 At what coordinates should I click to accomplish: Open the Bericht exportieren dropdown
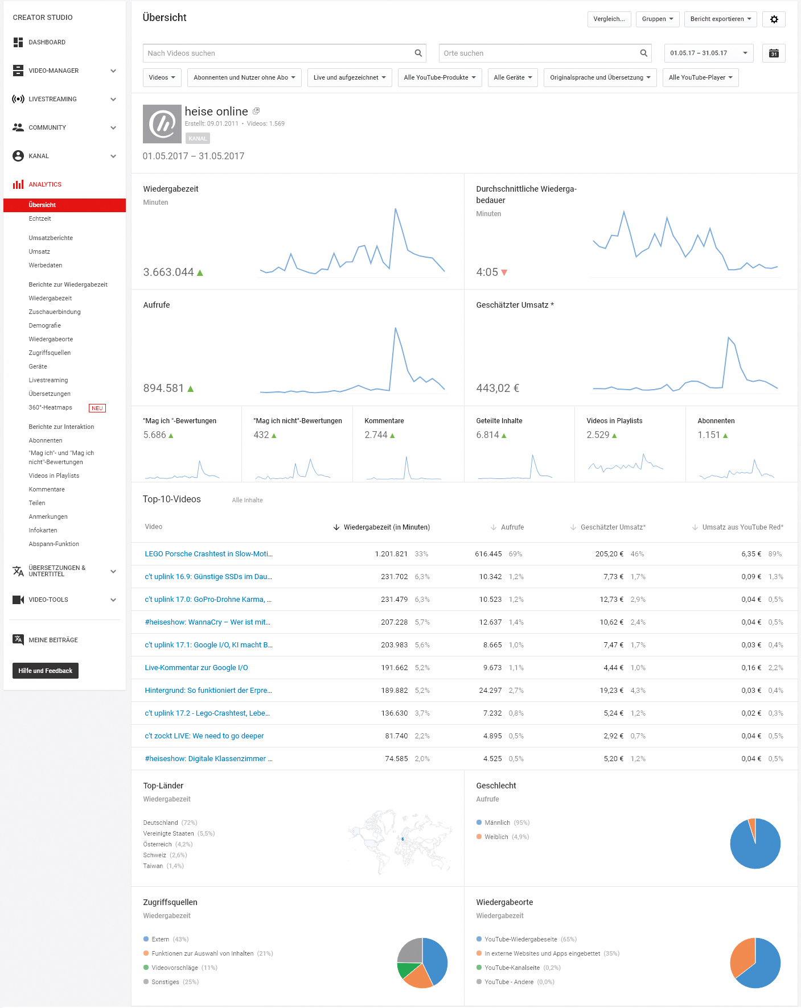coord(721,19)
